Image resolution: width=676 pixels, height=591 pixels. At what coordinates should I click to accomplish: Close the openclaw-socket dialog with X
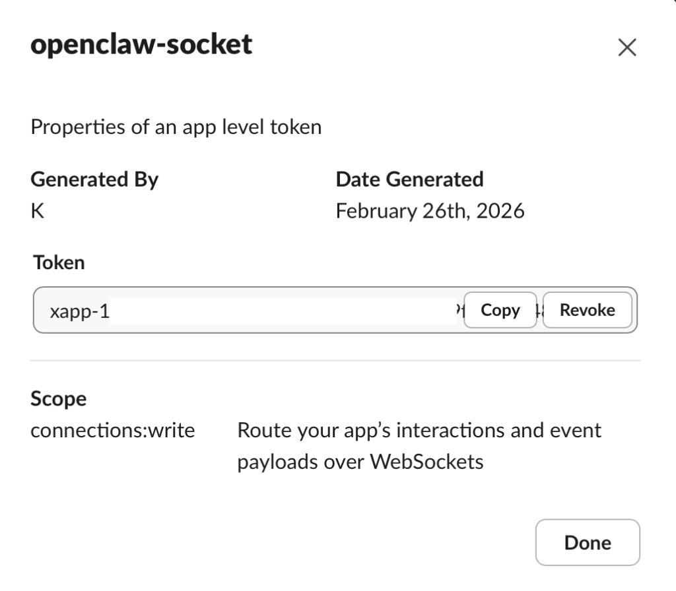tap(626, 47)
